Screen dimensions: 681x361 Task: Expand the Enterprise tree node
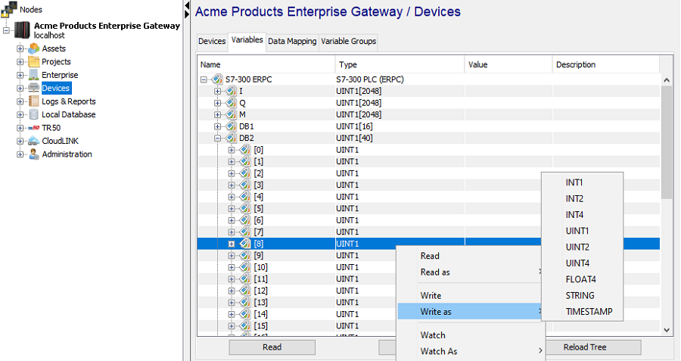click(20, 75)
